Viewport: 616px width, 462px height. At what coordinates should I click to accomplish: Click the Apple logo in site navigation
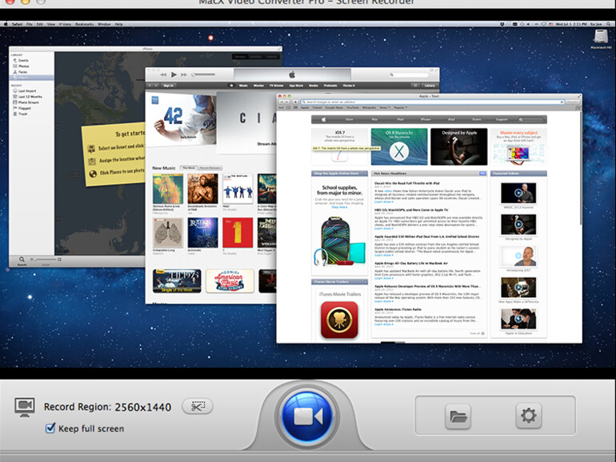pos(324,119)
